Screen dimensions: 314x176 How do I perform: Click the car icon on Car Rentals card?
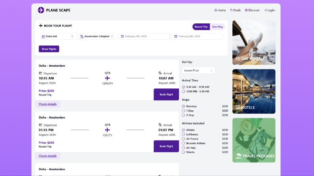coord(238,59)
